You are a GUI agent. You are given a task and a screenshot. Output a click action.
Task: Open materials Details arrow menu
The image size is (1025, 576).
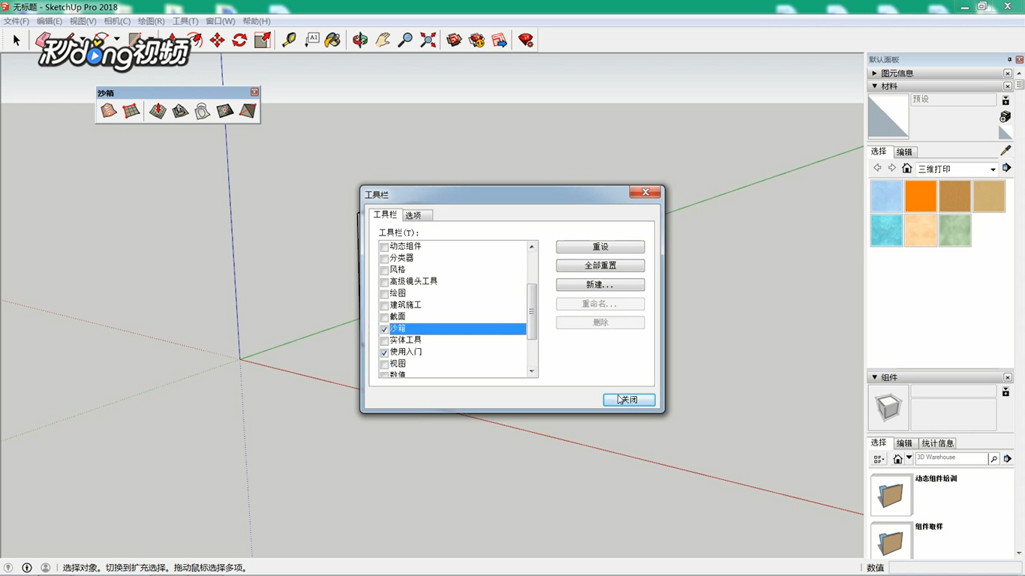tap(1007, 168)
